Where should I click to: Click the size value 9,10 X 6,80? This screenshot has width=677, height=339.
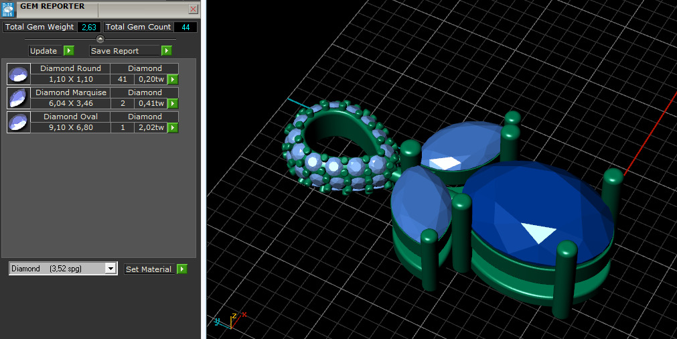70,127
